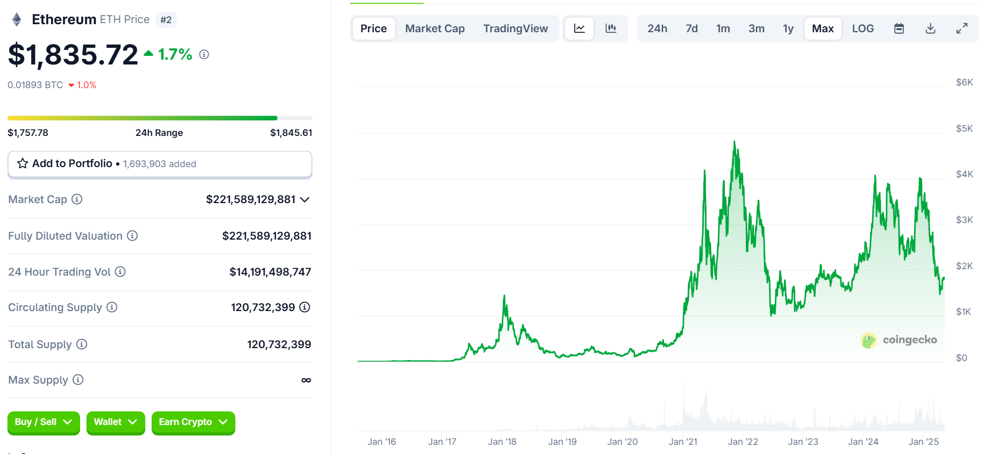Click the 24h range progress bar

coord(160,118)
